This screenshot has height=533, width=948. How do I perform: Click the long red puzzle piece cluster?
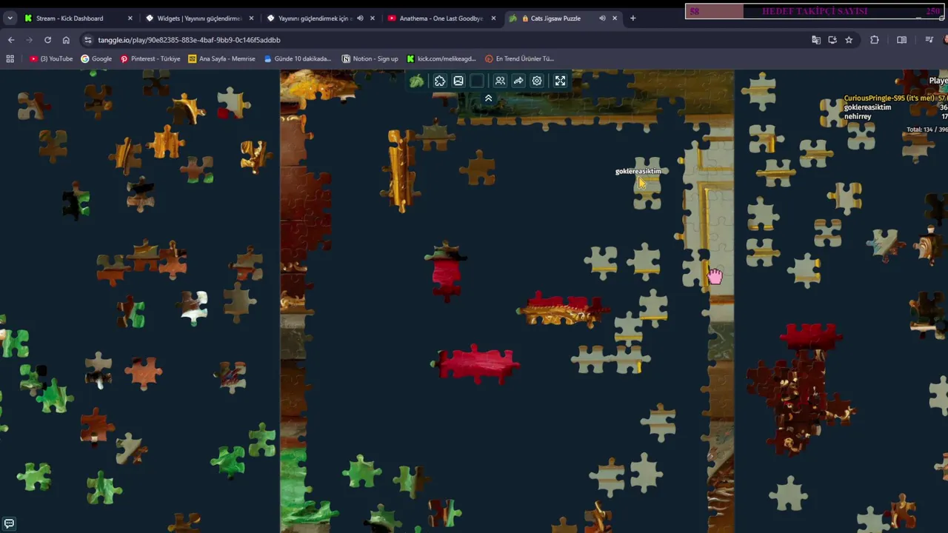(475, 364)
